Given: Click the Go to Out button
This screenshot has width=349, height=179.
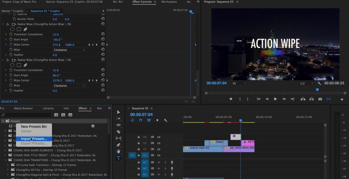Looking at the screenshot, I should pos(292,99).
